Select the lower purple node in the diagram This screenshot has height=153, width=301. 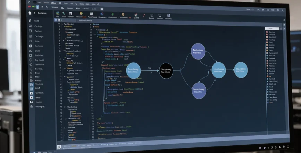pyautogui.click(x=199, y=91)
